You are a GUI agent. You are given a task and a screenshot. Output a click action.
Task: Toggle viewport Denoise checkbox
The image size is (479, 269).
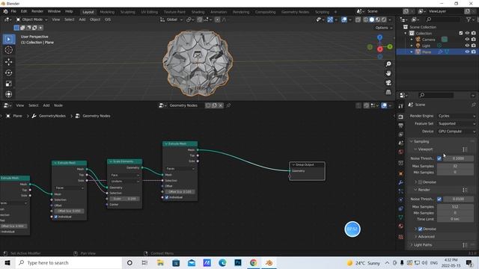click(420, 182)
